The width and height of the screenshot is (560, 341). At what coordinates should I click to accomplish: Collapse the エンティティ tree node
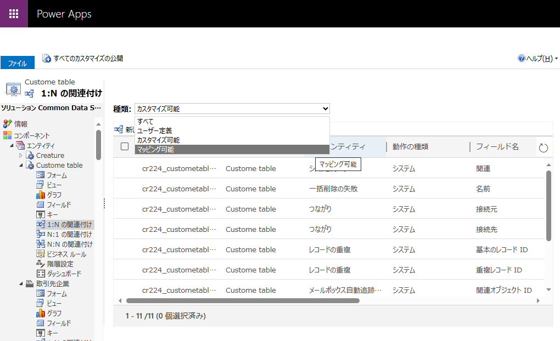tap(12, 145)
